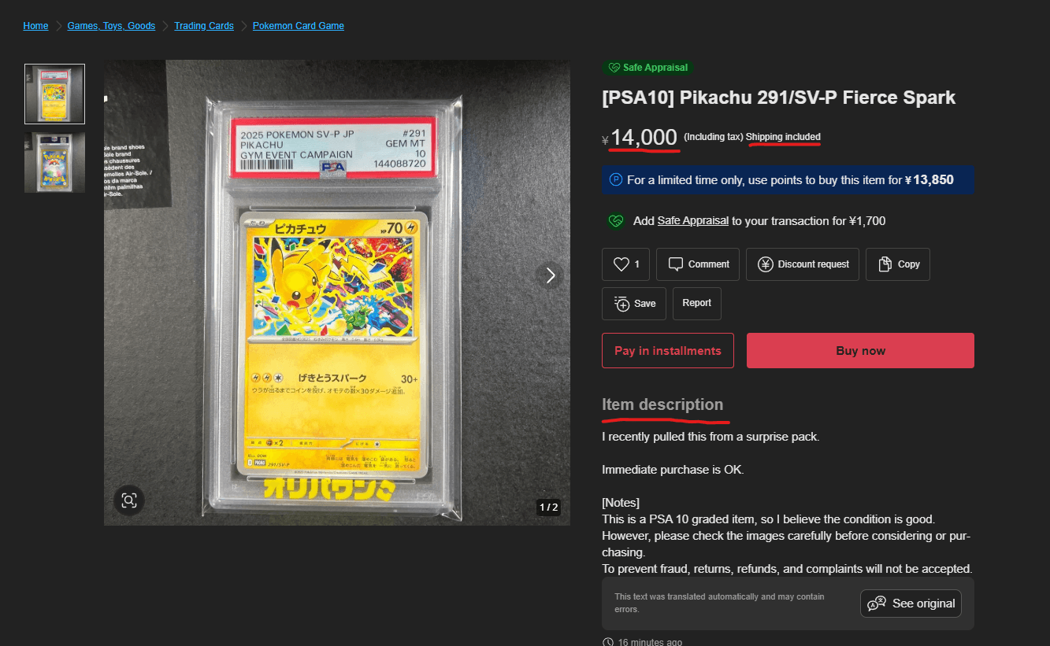
Task: Go to Games, Toys, Goods breadcrumb
Action: click(x=111, y=26)
